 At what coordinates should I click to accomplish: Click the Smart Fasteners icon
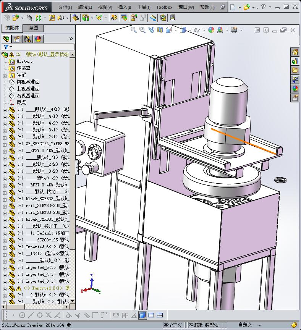click(52, 18)
